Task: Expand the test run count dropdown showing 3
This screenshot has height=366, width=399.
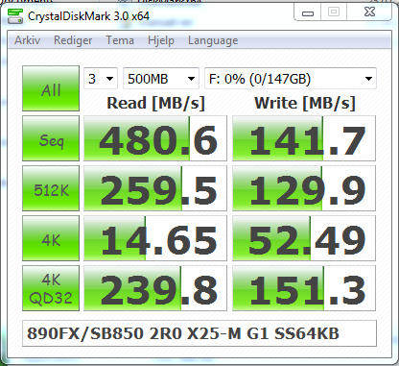Action: tap(101, 79)
